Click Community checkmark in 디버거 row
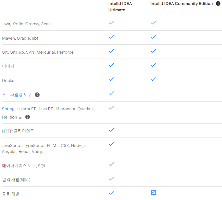Screen dimensions: 222x200 tap(153, 65)
